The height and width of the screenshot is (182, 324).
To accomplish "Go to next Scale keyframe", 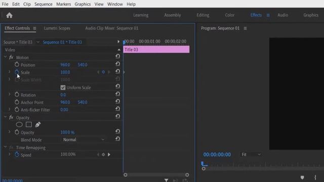I will (x=109, y=72).
